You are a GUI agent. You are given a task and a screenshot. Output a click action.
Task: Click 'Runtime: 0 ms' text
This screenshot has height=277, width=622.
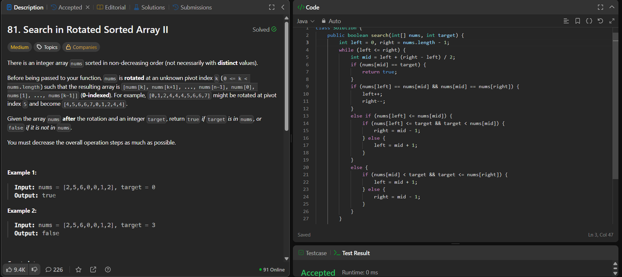pyautogui.click(x=359, y=273)
